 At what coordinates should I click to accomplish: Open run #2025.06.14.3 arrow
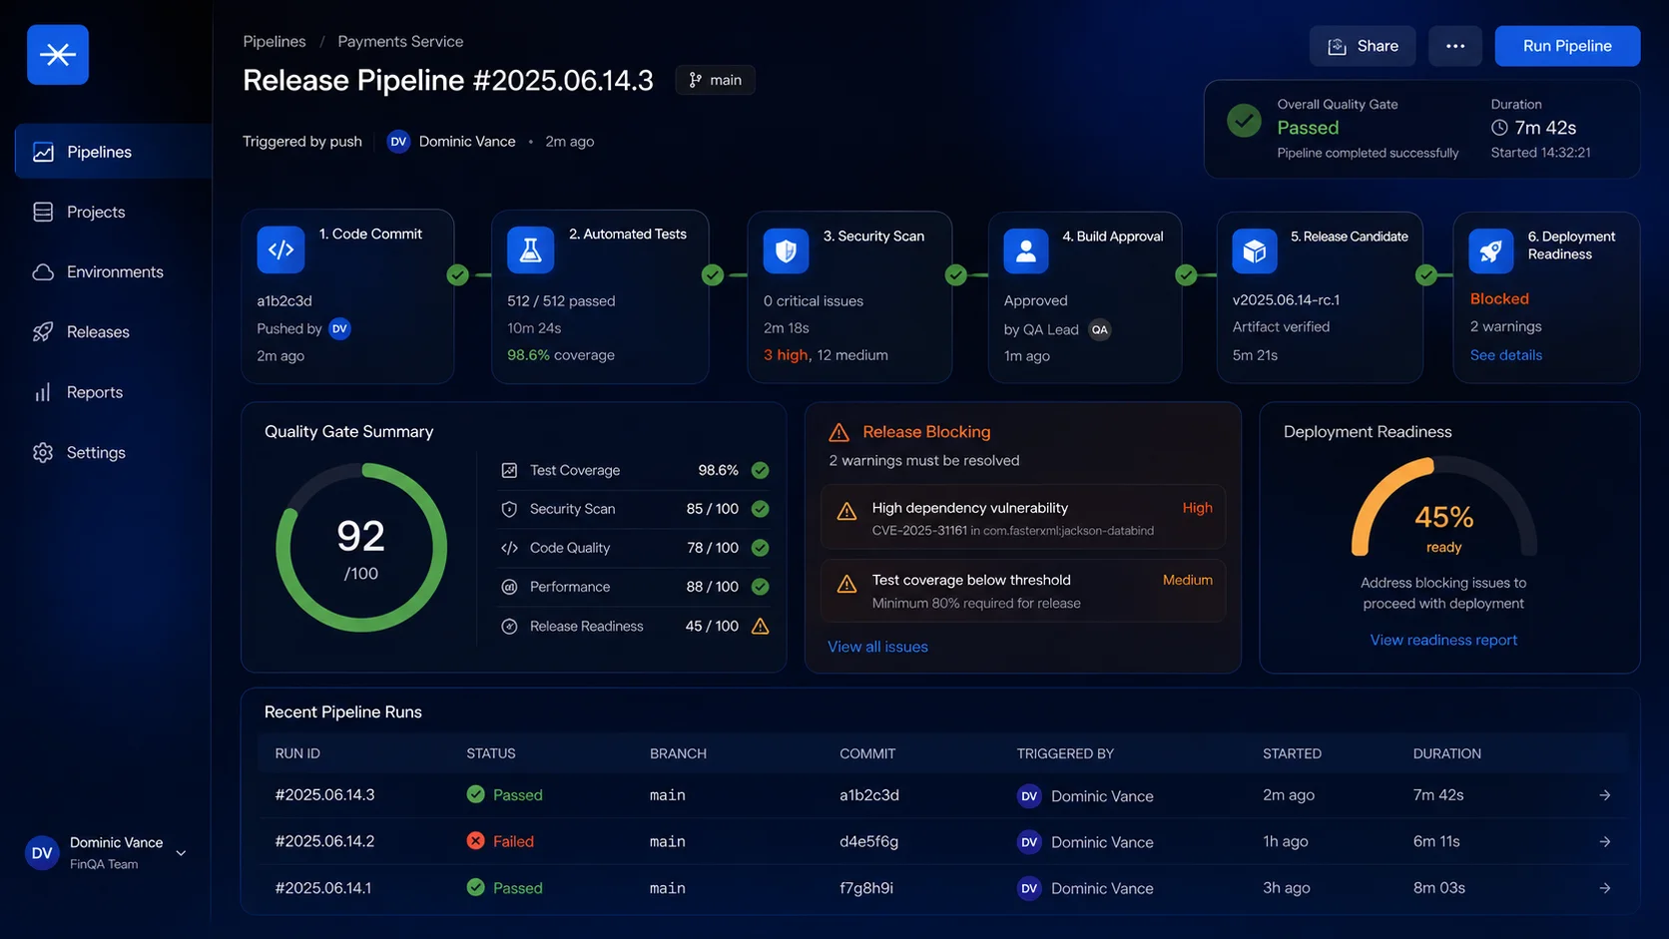click(1604, 795)
